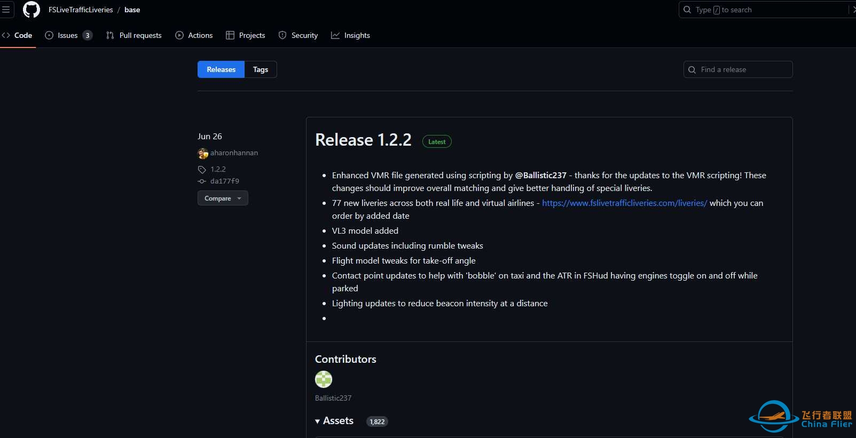Click the Issues count badge 3
The width and height of the screenshot is (856, 438).
pos(88,35)
